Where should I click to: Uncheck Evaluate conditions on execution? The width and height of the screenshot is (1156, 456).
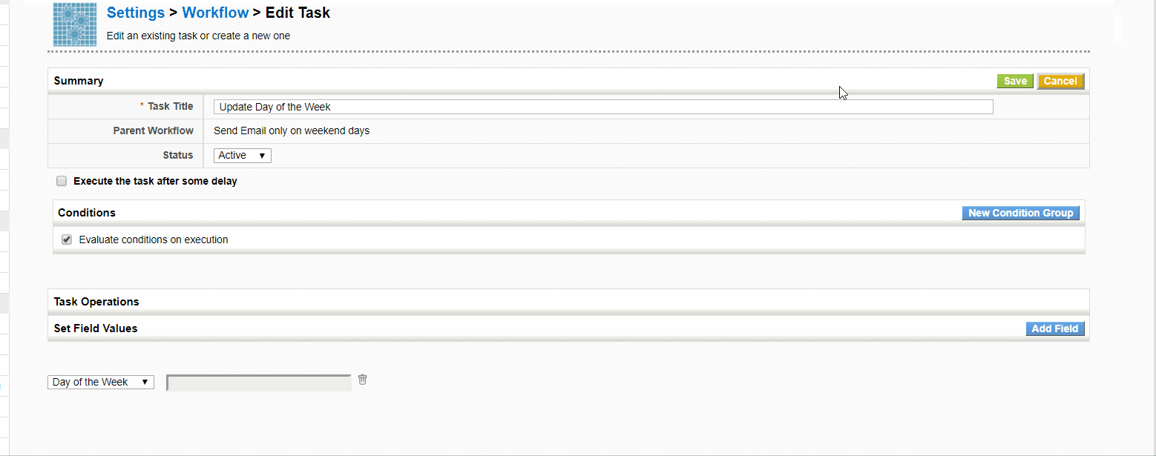[x=67, y=239]
